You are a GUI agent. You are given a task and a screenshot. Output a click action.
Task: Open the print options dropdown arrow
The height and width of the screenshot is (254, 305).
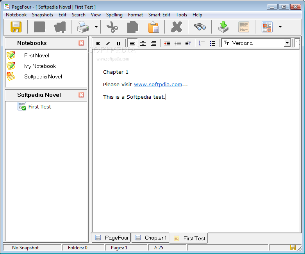tap(96, 27)
